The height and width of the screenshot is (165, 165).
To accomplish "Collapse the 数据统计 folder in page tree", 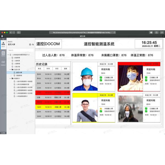I will click(x=10, y=79).
